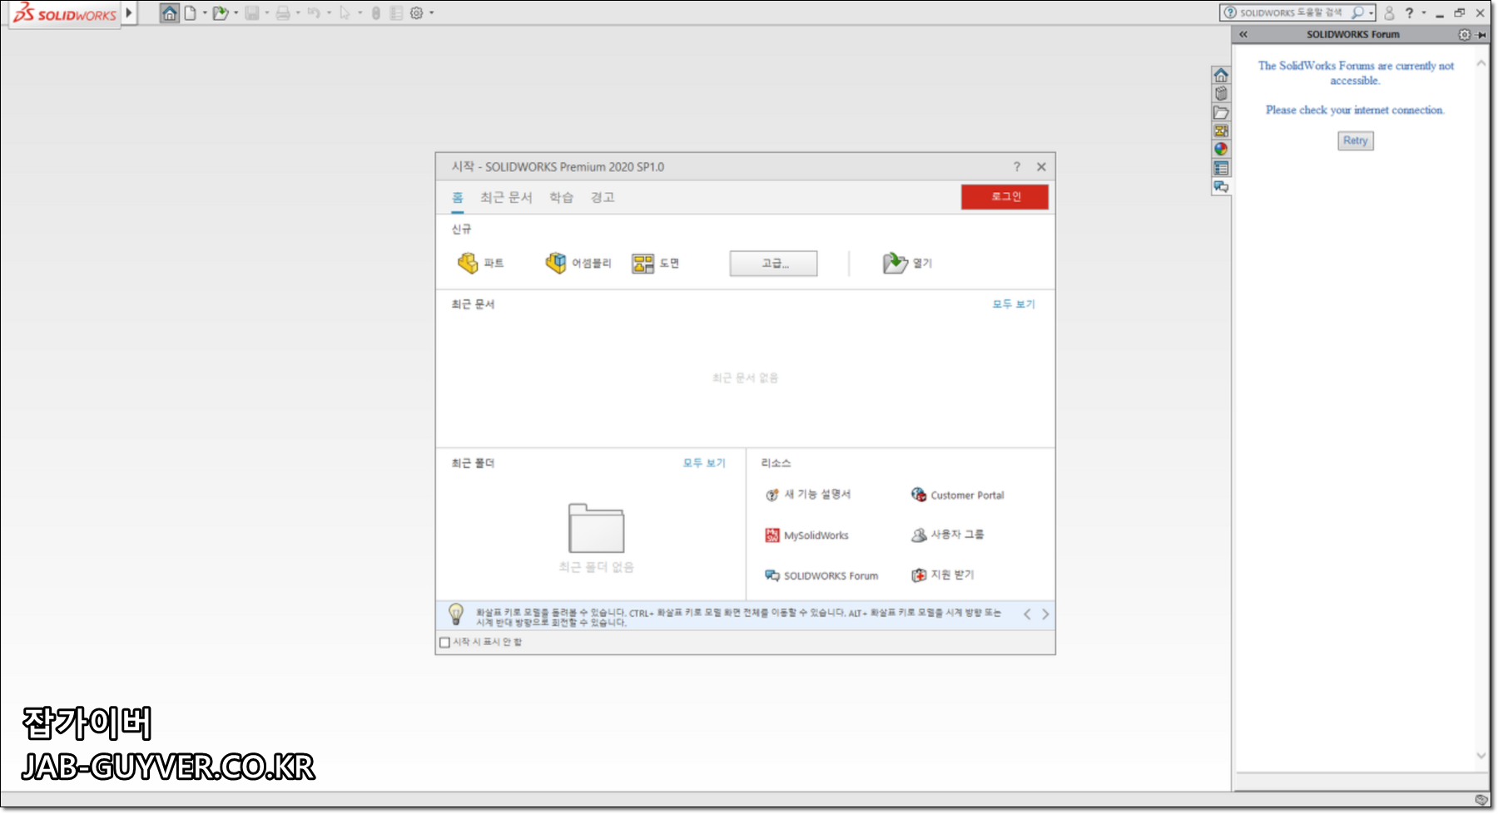
Task: Collapse the Forum task pane with double chevron
Action: (1243, 35)
